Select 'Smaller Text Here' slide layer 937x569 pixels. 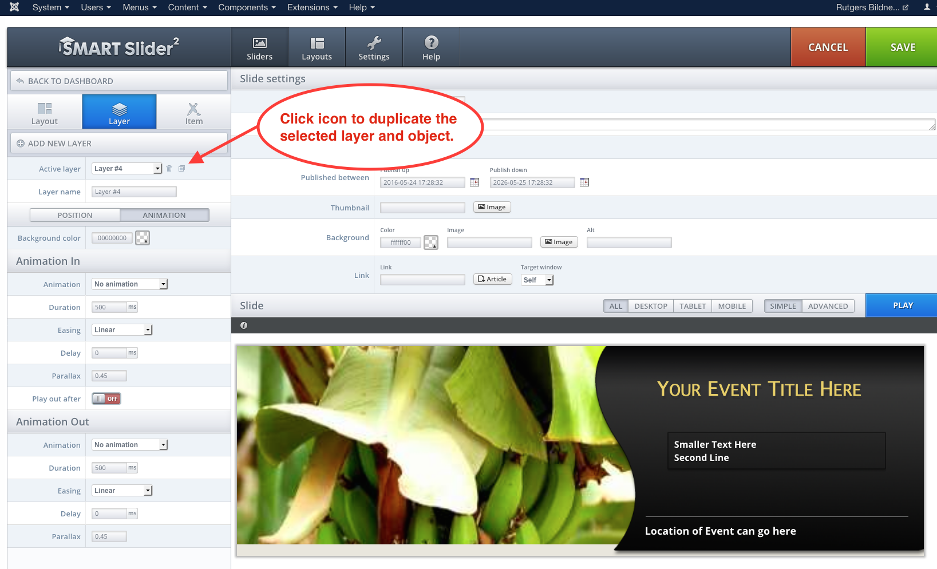(776, 451)
